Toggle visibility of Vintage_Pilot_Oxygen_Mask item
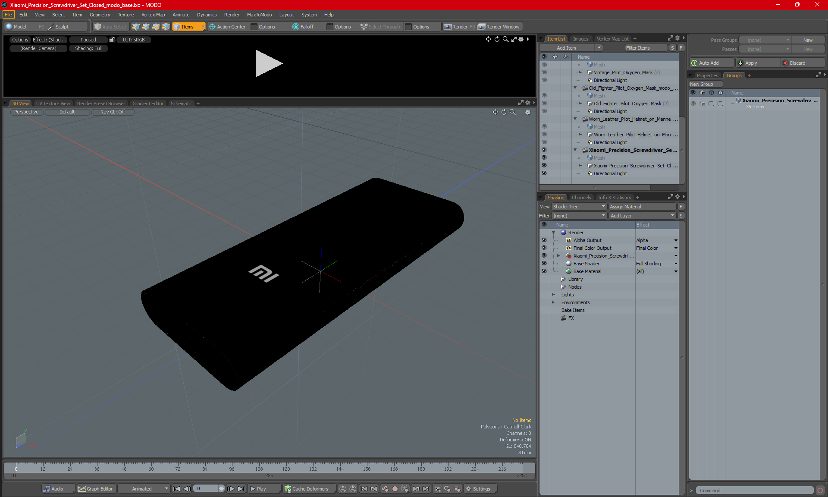This screenshot has height=497, width=828. pyautogui.click(x=544, y=72)
